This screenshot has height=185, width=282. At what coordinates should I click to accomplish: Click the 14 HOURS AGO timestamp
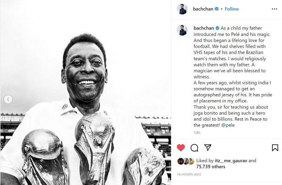(189, 174)
